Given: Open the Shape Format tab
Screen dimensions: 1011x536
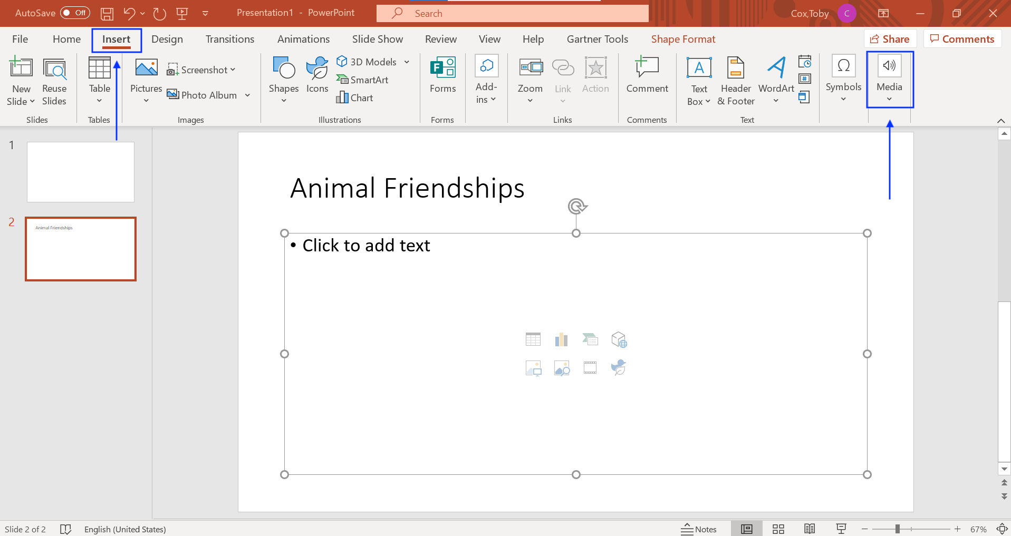Looking at the screenshot, I should click(x=683, y=39).
